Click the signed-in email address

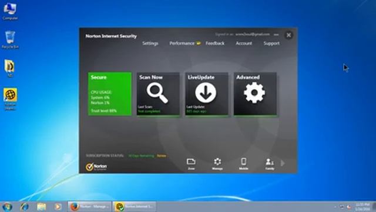point(253,34)
